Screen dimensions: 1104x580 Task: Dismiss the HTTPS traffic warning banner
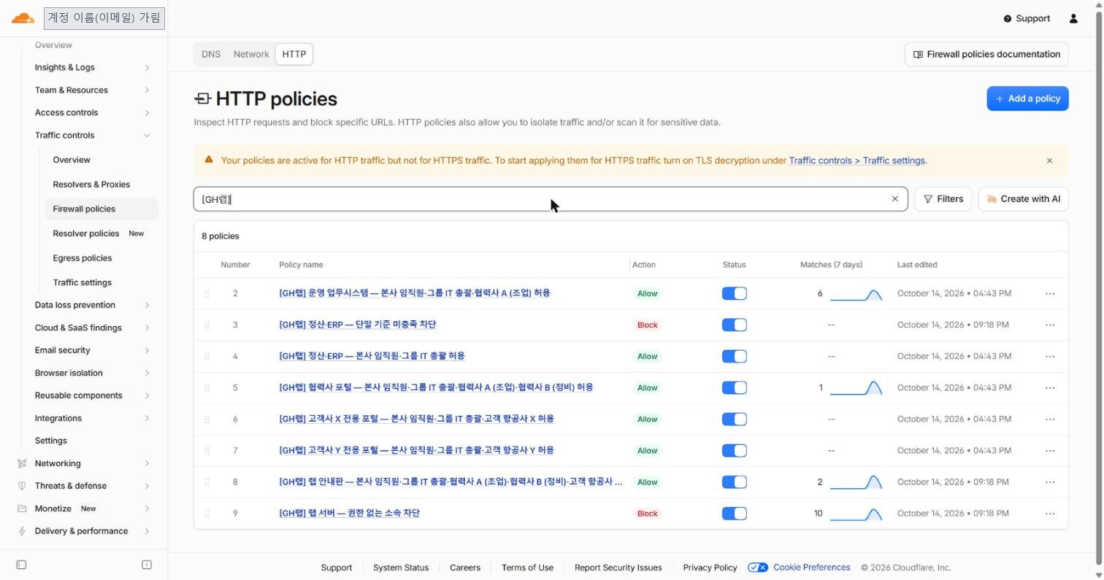tap(1049, 161)
